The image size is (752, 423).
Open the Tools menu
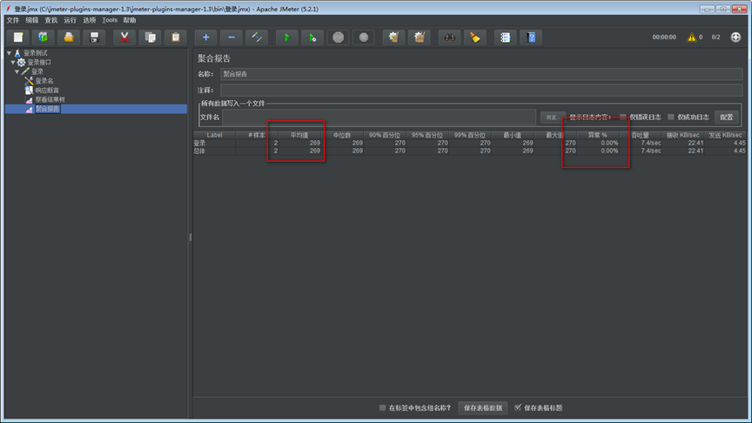point(110,20)
